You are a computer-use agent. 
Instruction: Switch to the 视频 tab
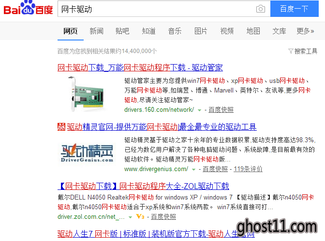pos(227,31)
